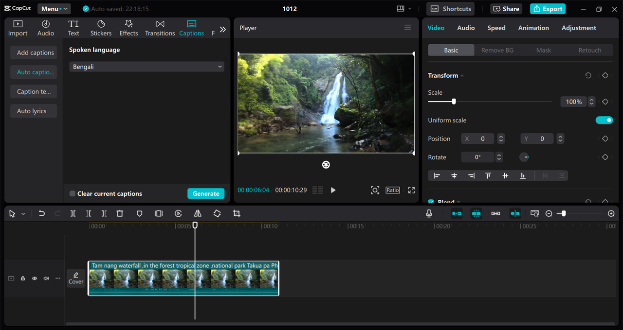Open the Player panel hamburger menu
This screenshot has width=623, height=330.
(x=407, y=28)
